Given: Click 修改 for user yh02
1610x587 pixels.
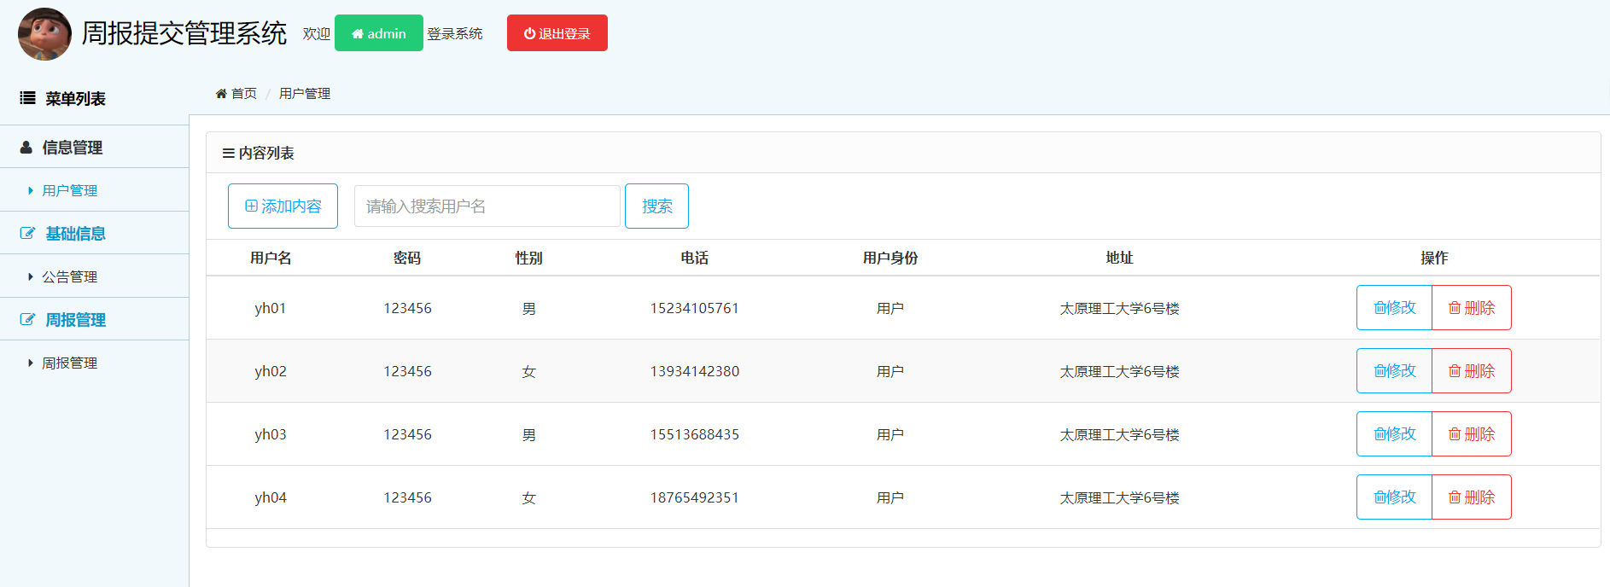Looking at the screenshot, I should pos(1394,371).
